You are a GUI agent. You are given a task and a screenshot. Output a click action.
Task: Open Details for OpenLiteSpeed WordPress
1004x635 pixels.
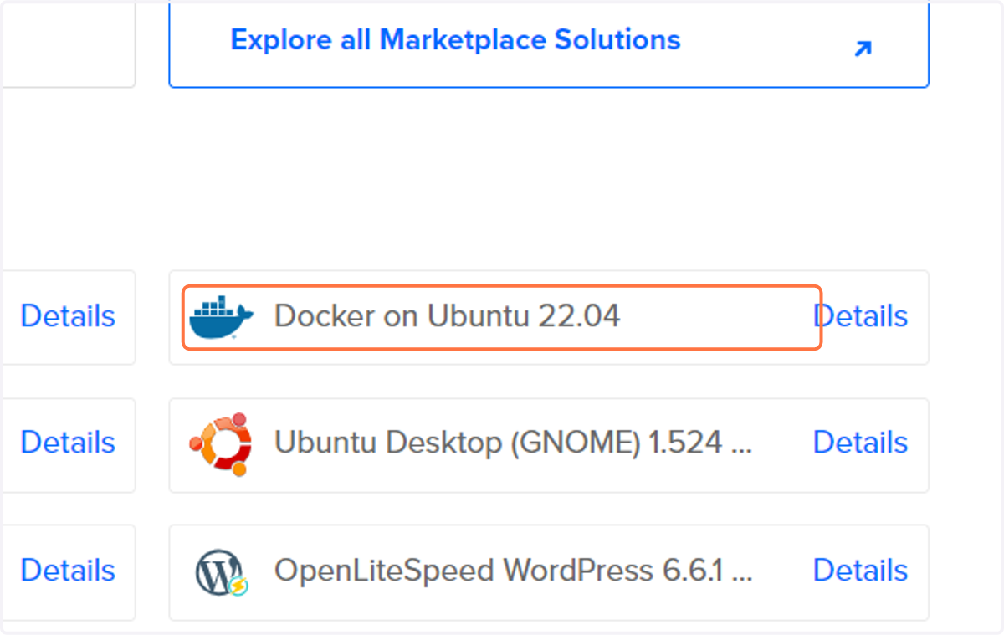[x=860, y=571]
